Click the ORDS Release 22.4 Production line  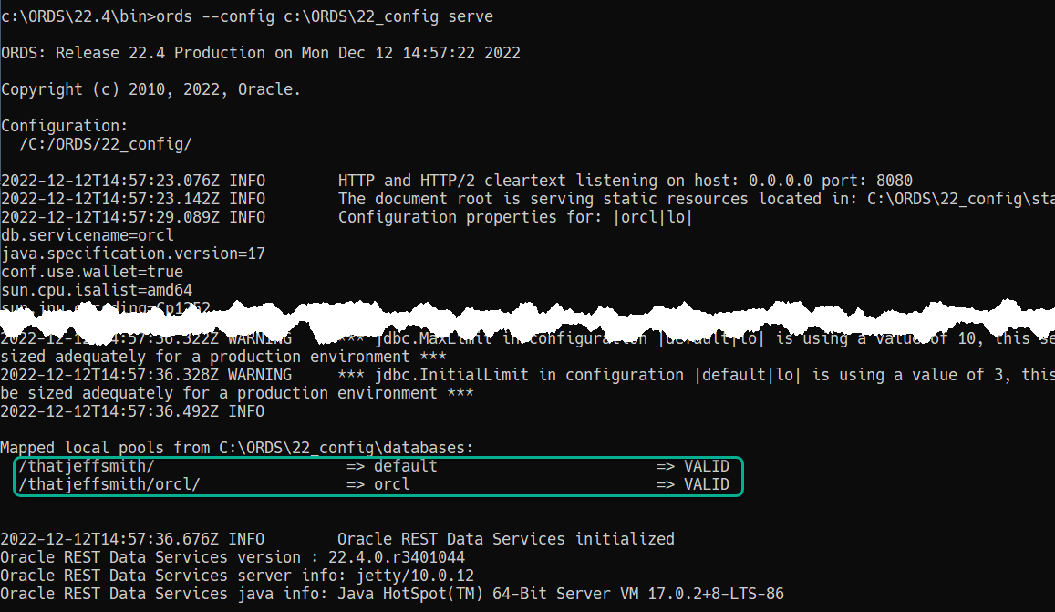tap(261, 53)
